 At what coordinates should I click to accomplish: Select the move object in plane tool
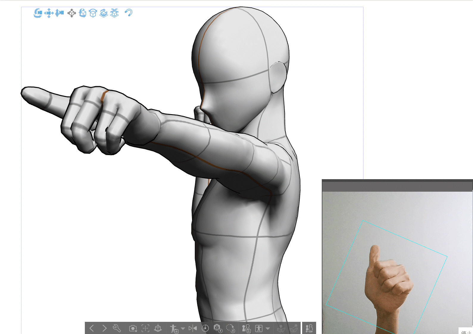point(72,13)
